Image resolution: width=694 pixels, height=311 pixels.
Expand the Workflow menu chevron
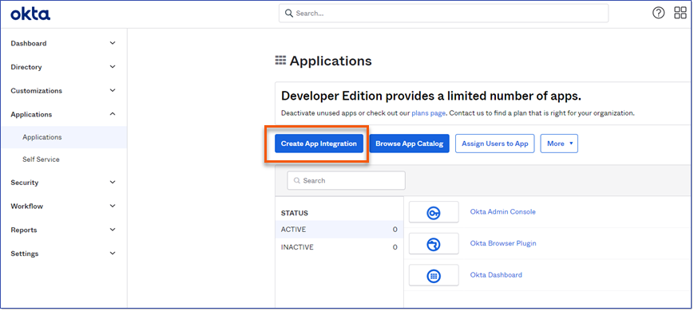[113, 206]
